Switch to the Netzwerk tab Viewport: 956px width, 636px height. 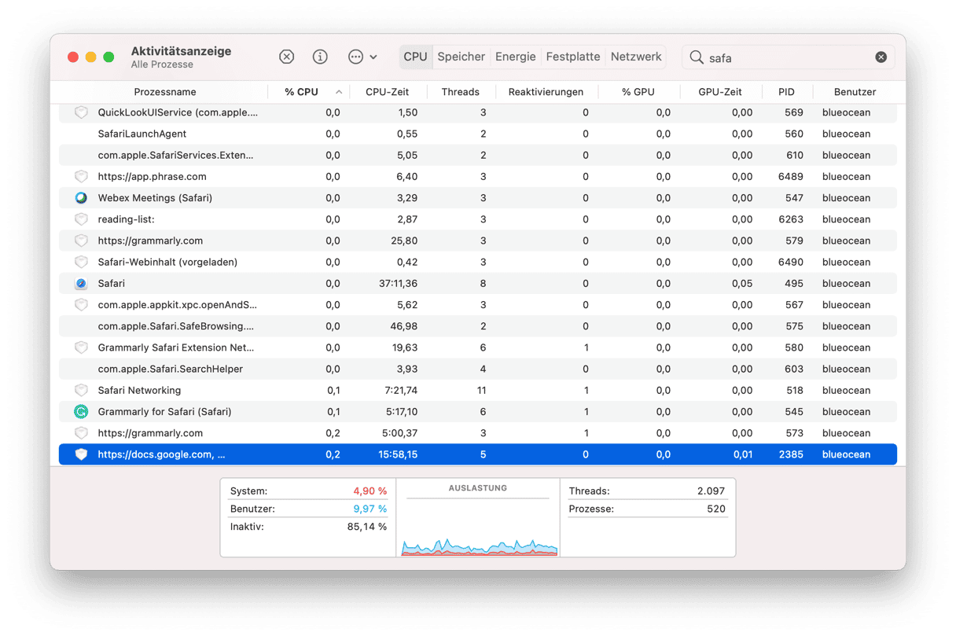(x=636, y=57)
